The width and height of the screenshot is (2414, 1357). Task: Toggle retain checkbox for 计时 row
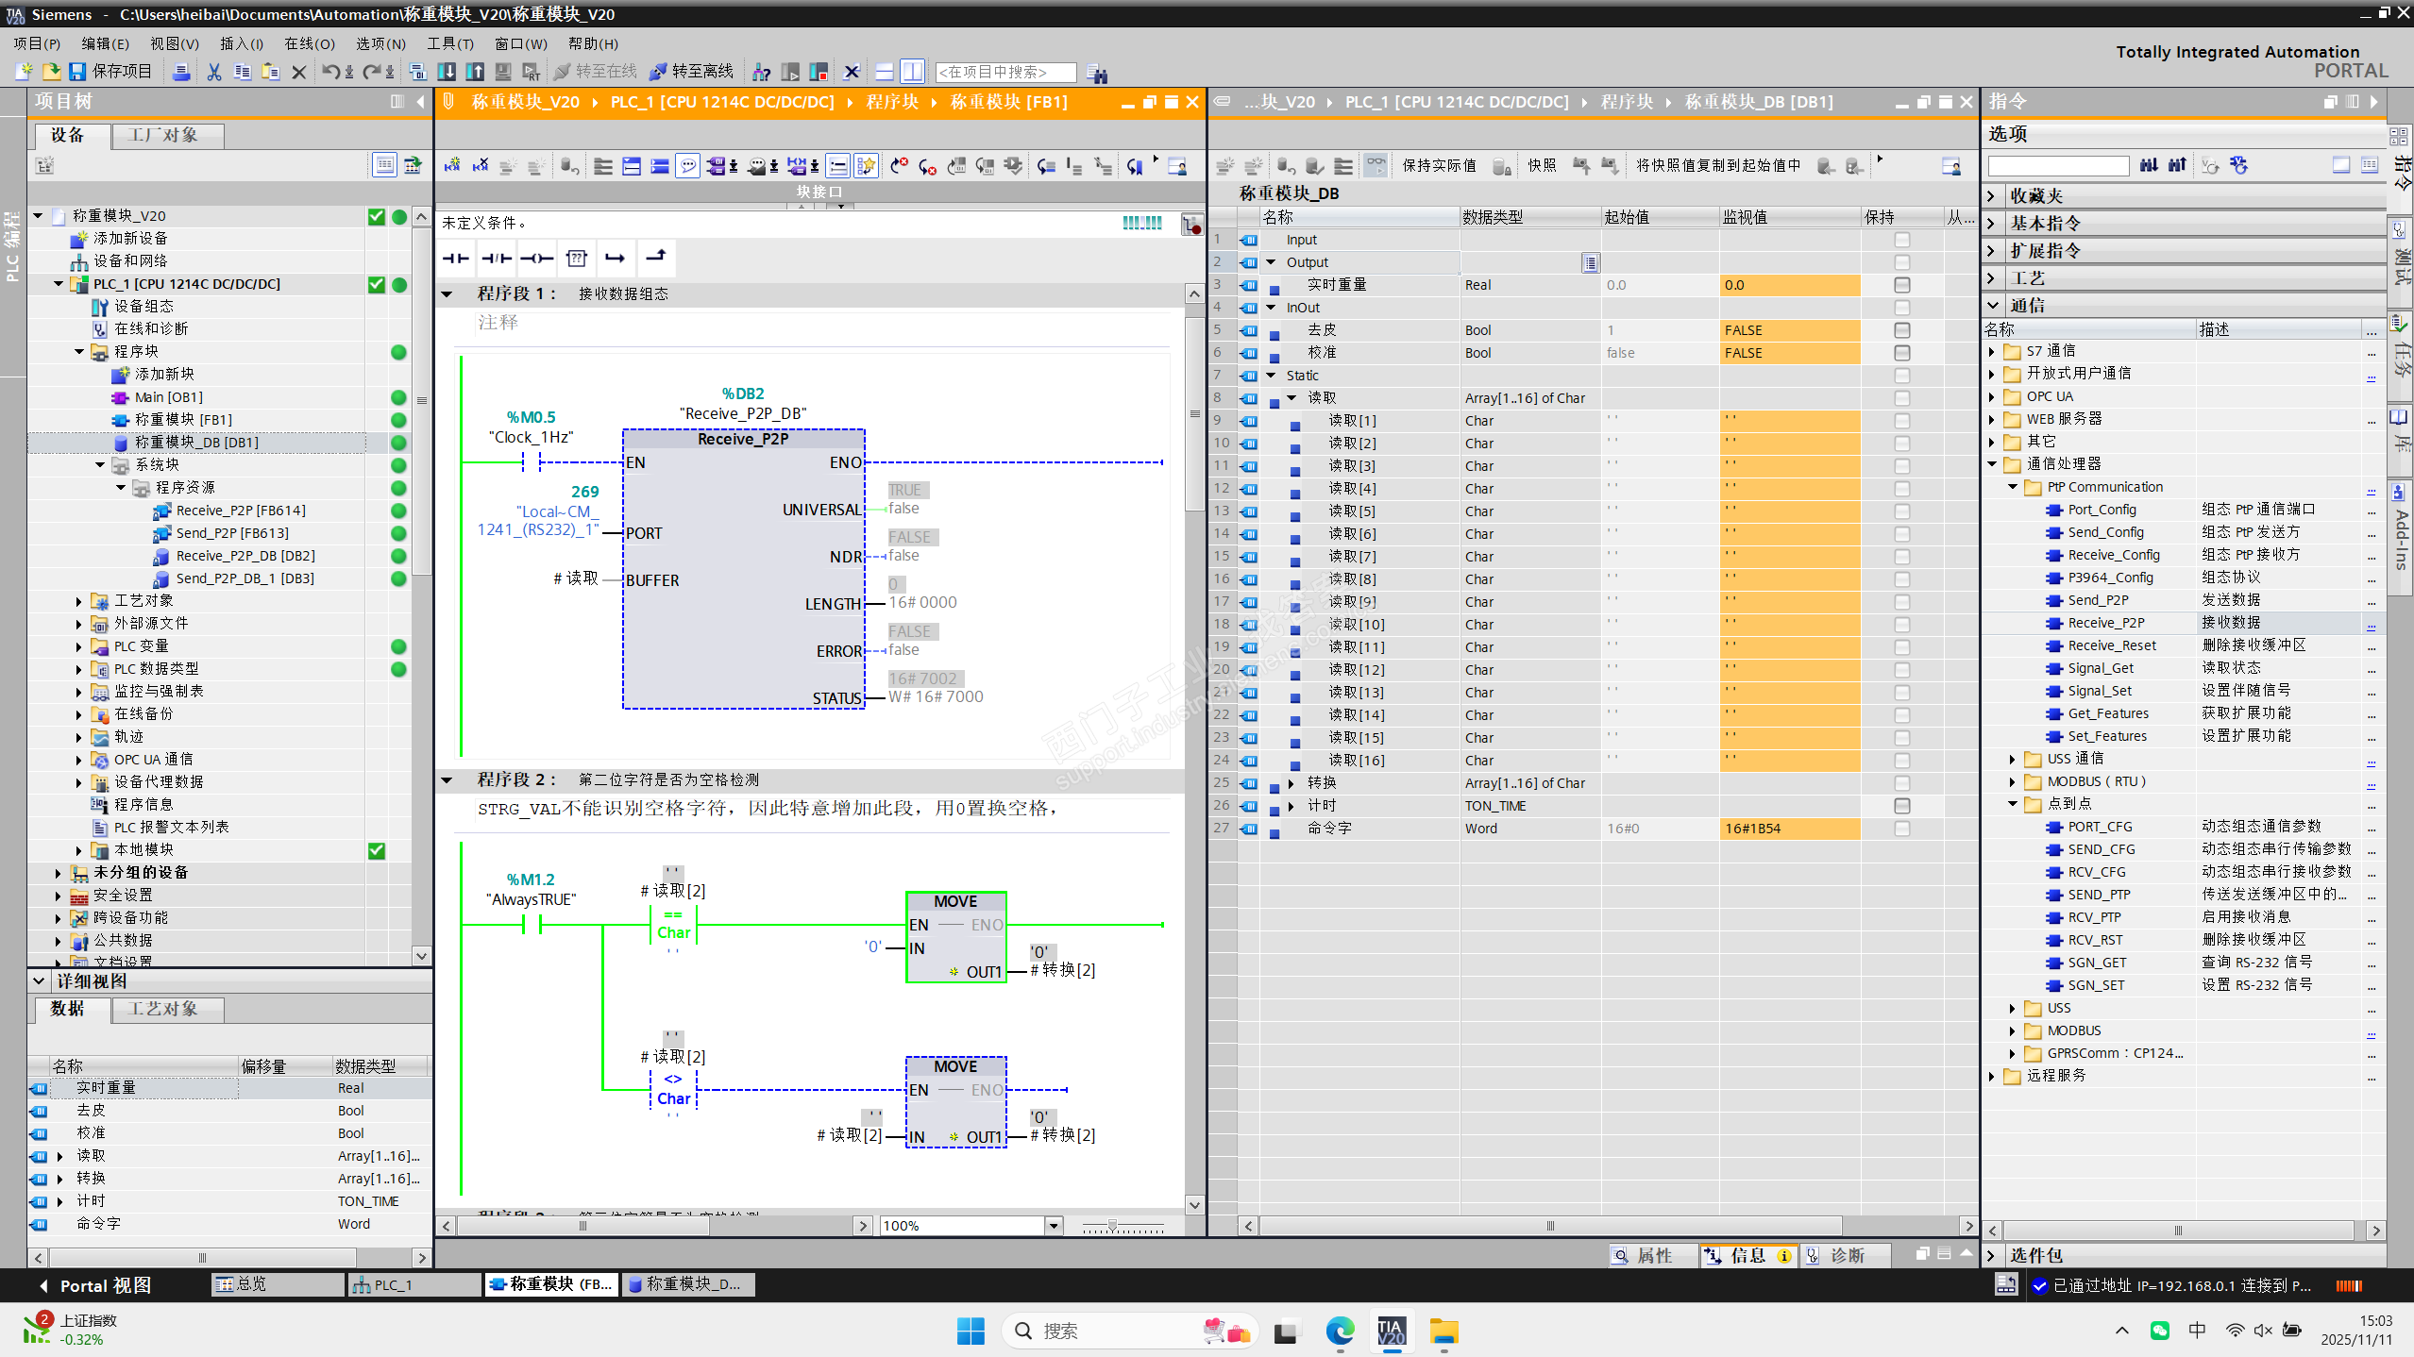1901,806
